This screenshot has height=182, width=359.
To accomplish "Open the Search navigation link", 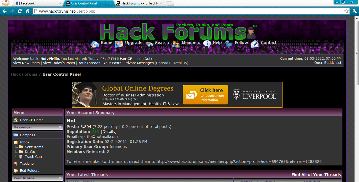I will [162, 43].
